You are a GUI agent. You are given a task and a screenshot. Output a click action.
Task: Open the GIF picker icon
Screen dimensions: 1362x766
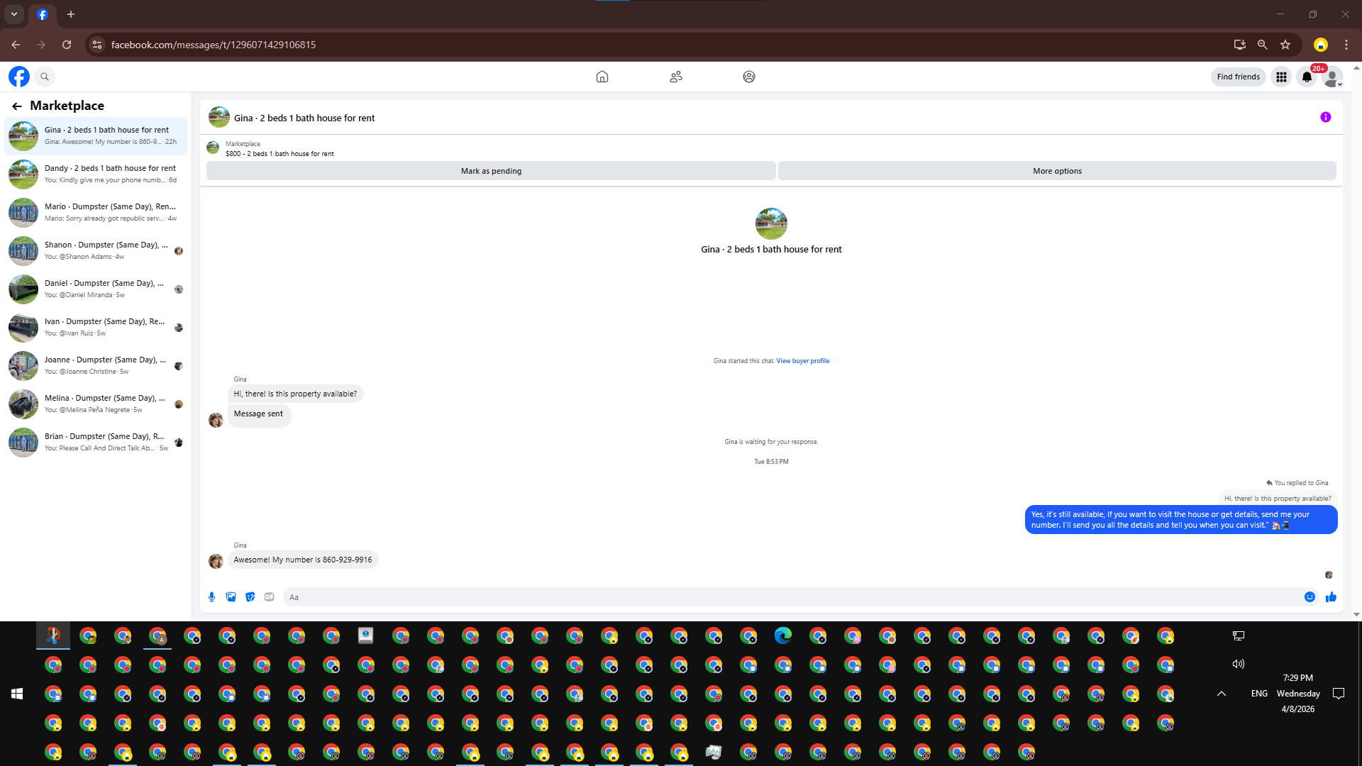pos(269,597)
